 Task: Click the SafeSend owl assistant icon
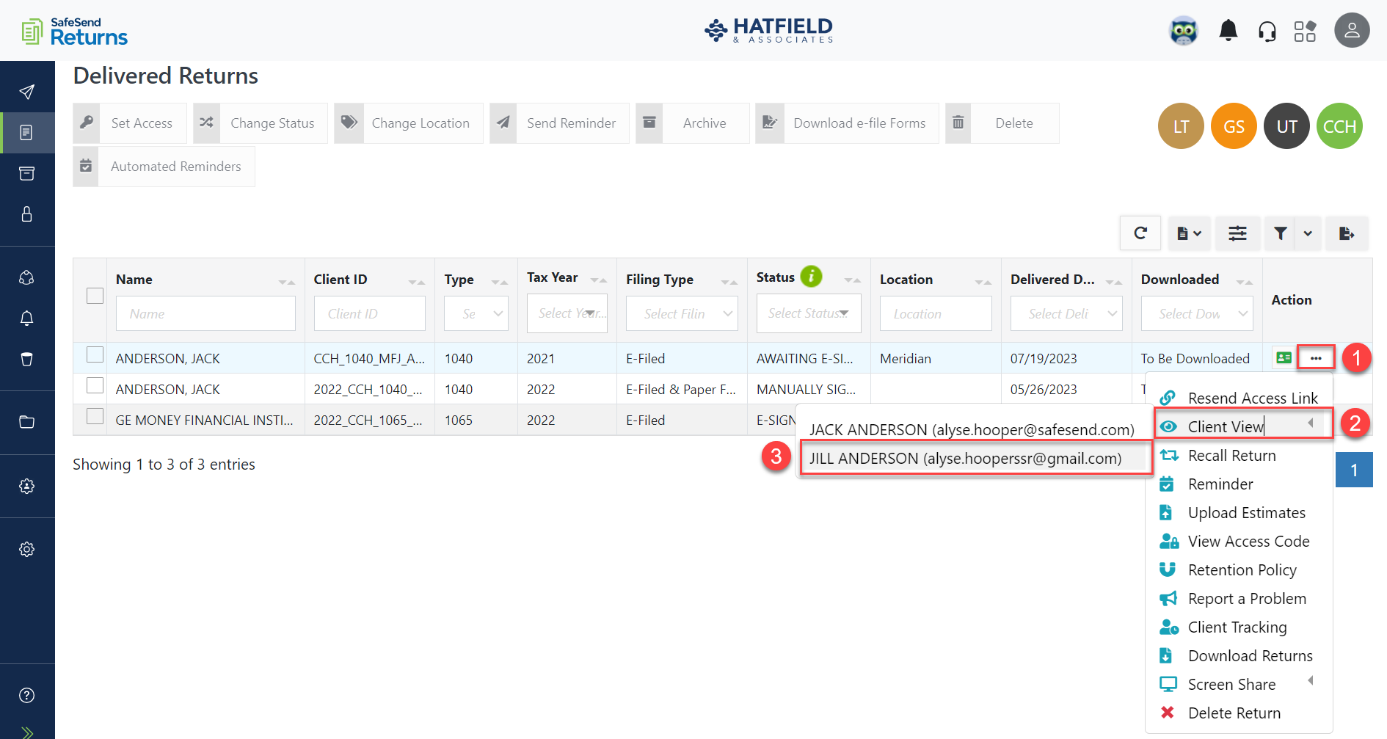(x=1183, y=30)
